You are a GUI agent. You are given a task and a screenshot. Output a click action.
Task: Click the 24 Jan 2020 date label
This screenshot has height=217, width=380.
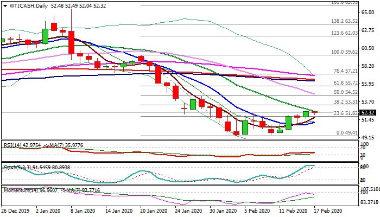pyautogui.click(x=189, y=210)
